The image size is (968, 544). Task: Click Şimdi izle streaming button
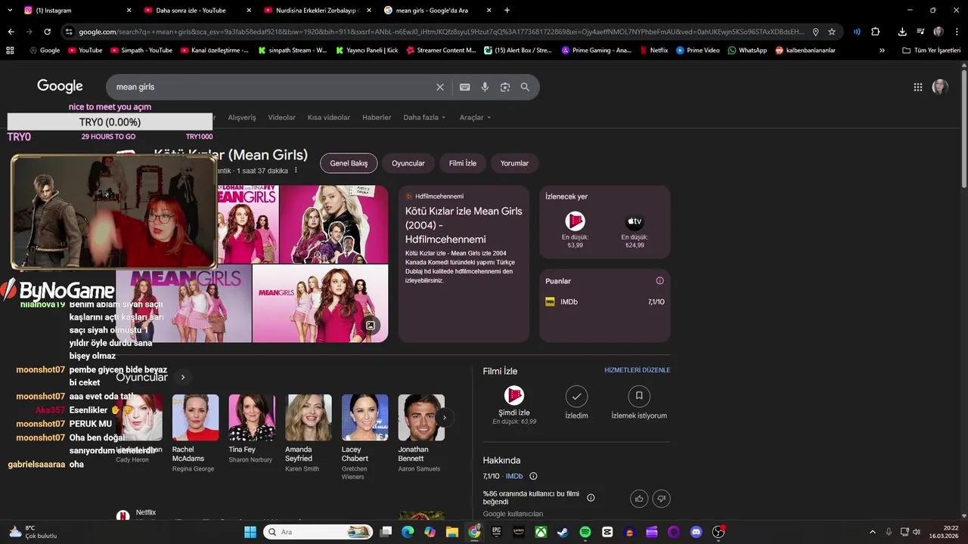tap(514, 405)
